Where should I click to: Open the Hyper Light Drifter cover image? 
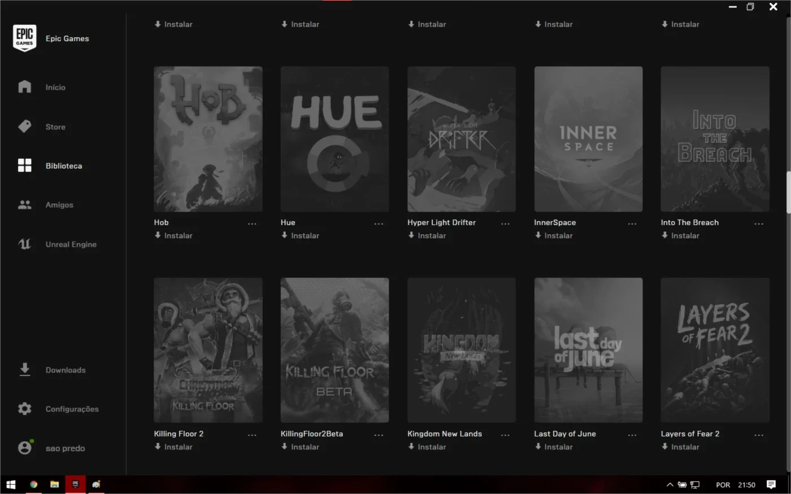pyautogui.click(x=462, y=139)
